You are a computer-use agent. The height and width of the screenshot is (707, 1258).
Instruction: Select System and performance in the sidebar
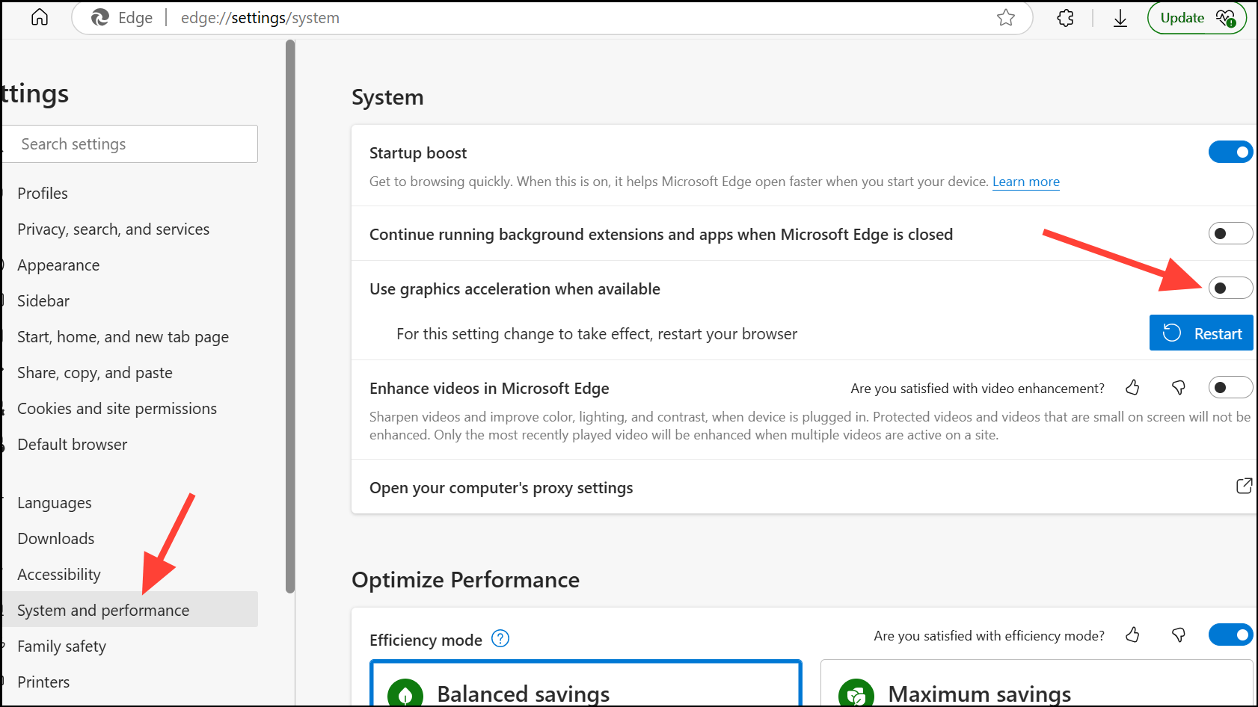(x=103, y=610)
